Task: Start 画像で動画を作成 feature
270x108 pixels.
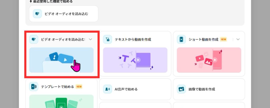Action: pos(202,89)
